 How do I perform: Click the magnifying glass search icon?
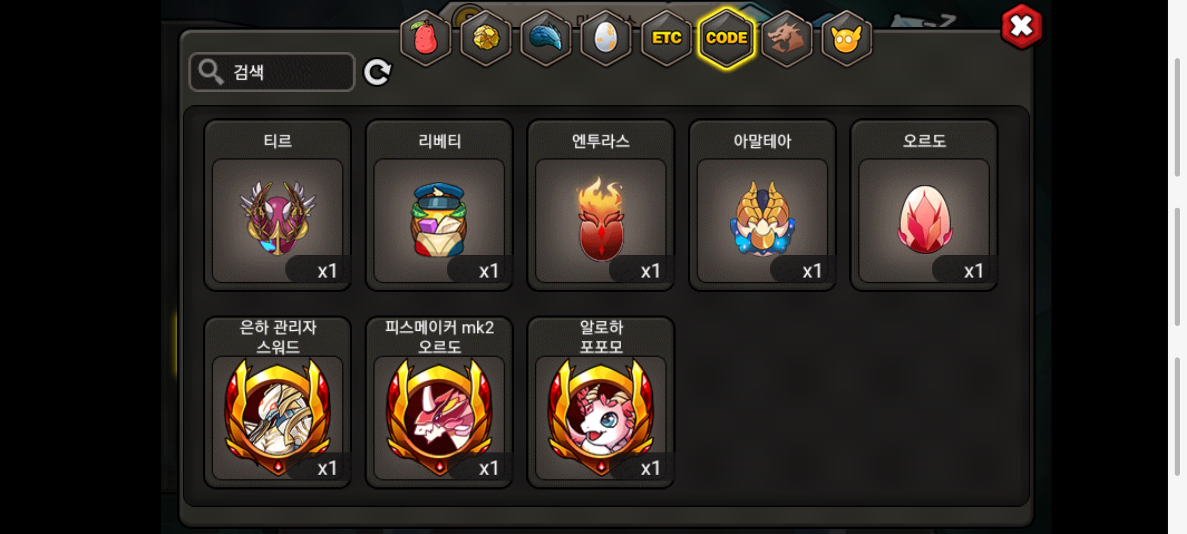[211, 72]
